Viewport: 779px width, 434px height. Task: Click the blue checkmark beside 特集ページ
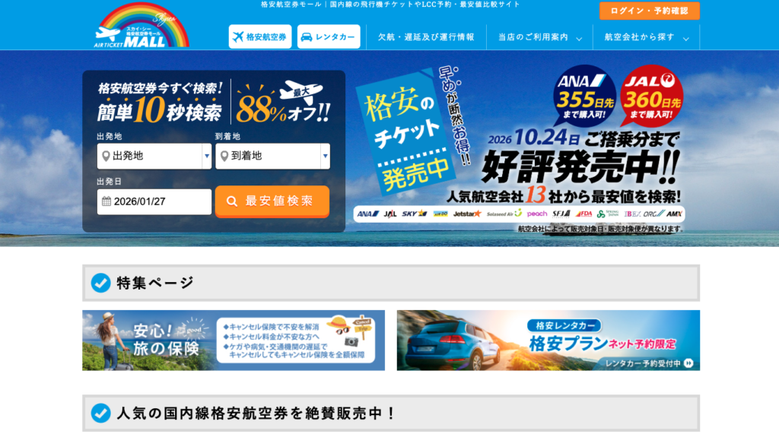(x=100, y=283)
